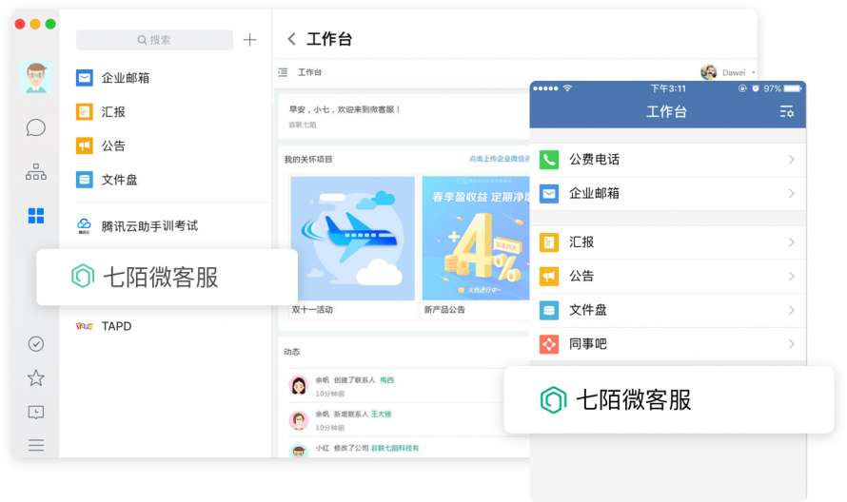Click the 动态 section heading
Viewport: 847px width, 502px height.
[x=292, y=352]
